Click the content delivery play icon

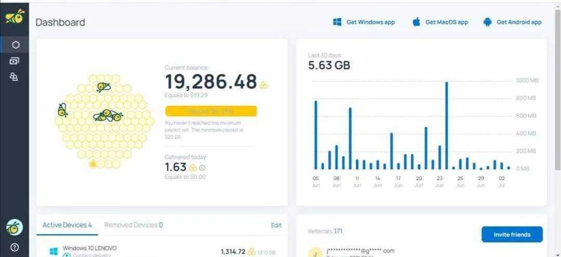coord(66,255)
